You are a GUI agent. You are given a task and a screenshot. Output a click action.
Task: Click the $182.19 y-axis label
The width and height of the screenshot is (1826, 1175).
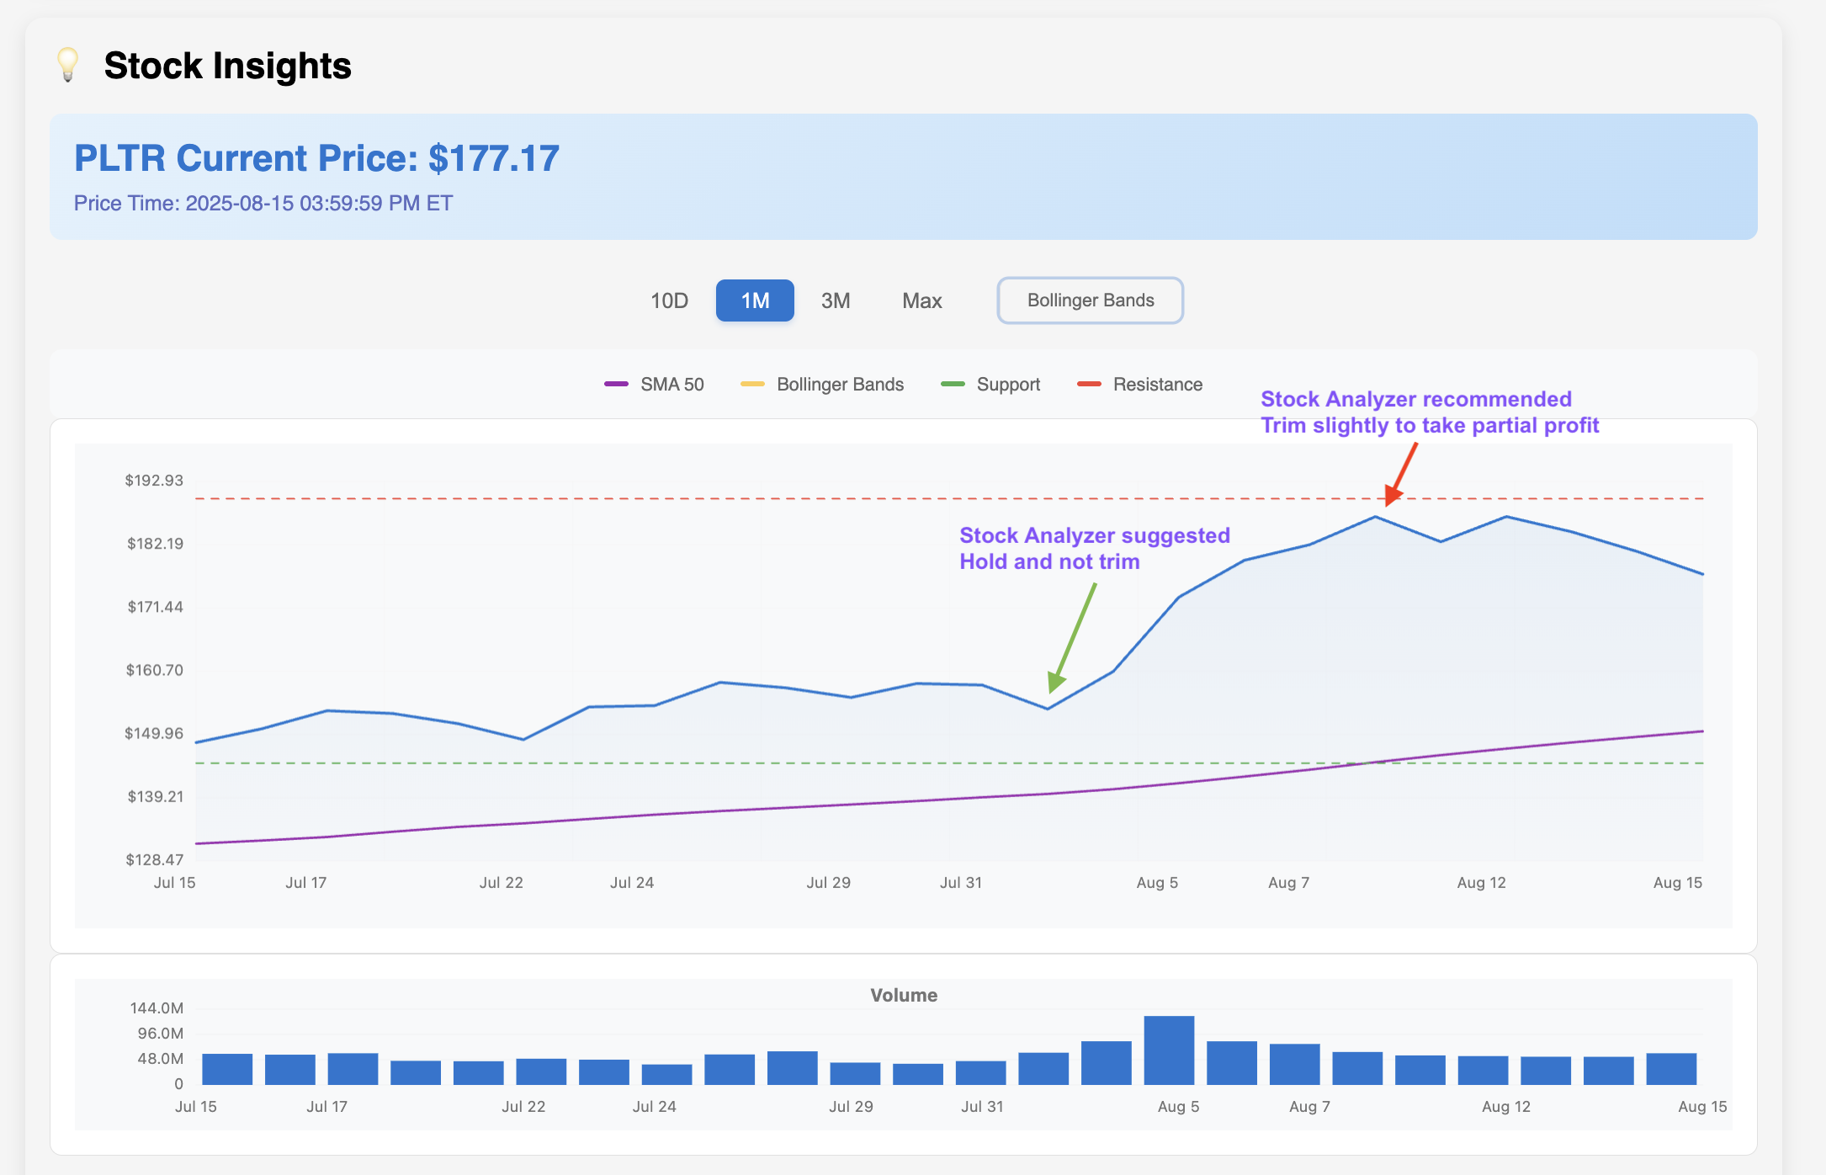[x=155, y=544]
